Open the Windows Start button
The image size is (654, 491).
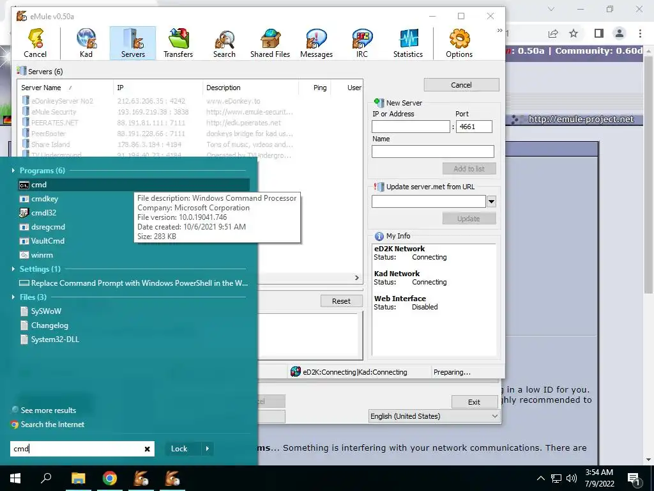[15, 478]
